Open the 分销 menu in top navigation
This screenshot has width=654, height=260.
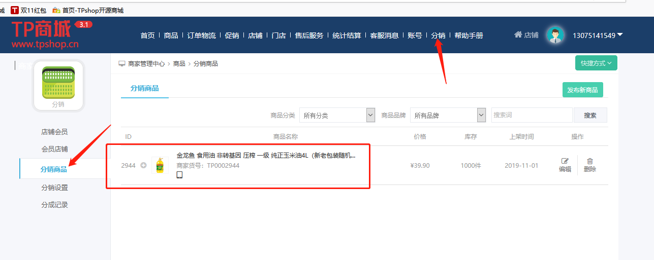pyautogui.click(x=438, y=35)
